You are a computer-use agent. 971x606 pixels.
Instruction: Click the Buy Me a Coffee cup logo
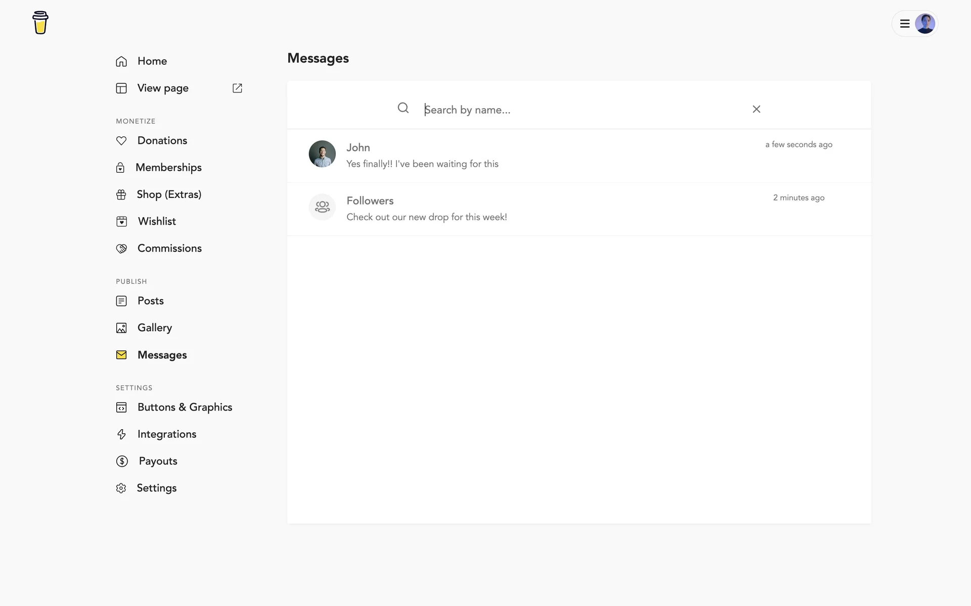pyautogui.click(x=40, y=23)
